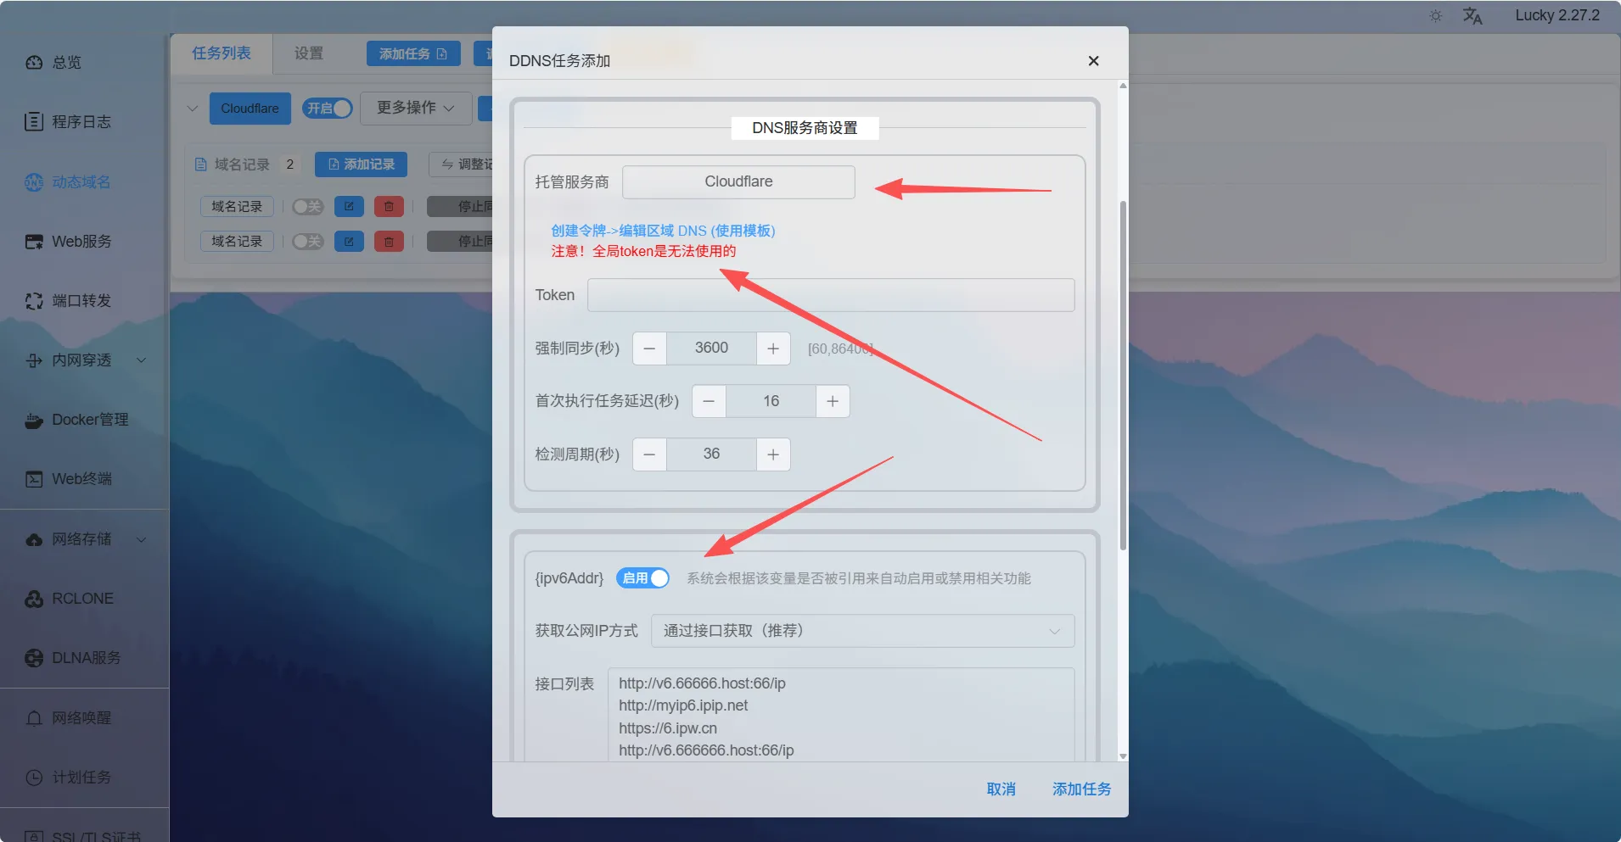Screen dimensions: 1621x842
Task: Focus the Token input field
Action: coord(831,295)
